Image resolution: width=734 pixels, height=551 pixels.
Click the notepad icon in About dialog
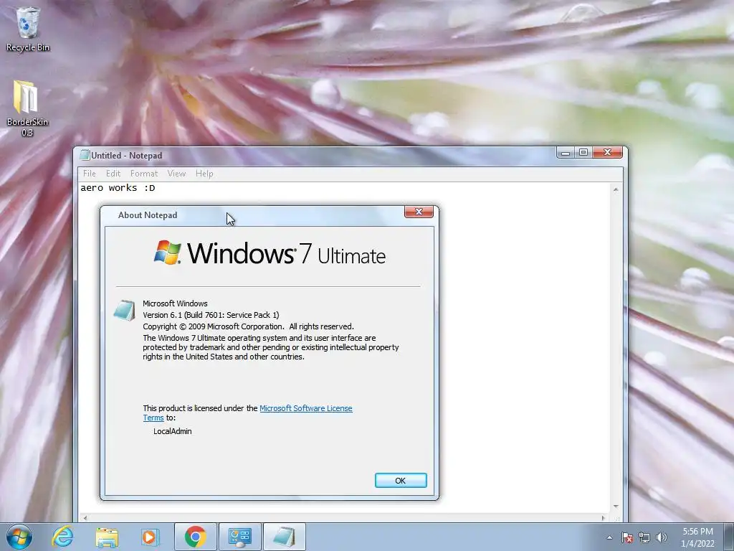(x=124, y=310)
